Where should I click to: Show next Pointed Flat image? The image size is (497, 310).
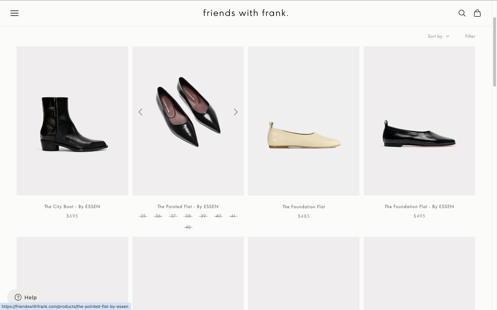click(x=236, y=112)
